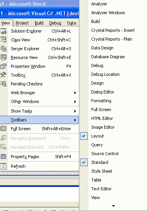Viewport: 148px width, 211px height.
Task: Show more toolbars with bottom arrow
Action: tap(113, 206)
